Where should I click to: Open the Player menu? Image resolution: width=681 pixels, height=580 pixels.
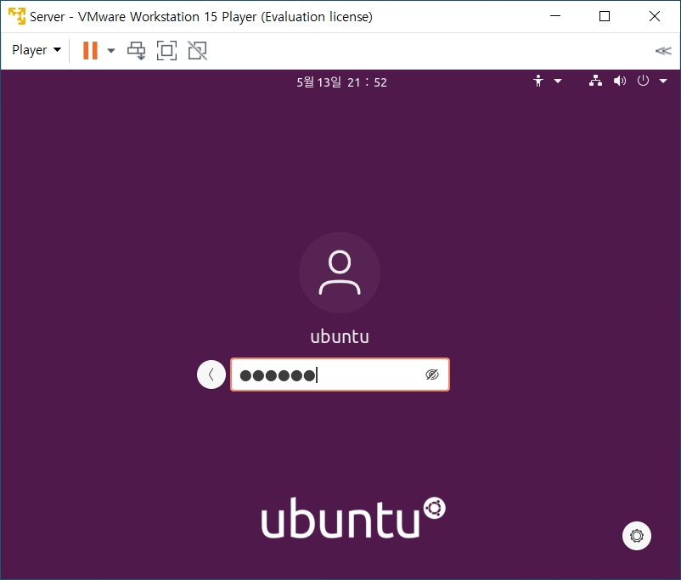(37, 50)
